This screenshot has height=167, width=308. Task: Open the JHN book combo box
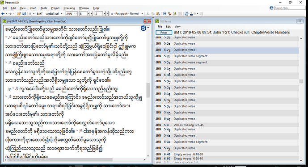[72, 14]
